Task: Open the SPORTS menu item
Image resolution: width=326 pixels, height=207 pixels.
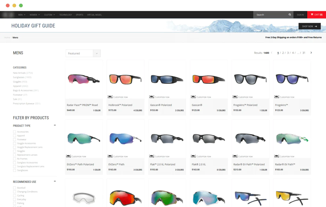Action: pos(79,15)
